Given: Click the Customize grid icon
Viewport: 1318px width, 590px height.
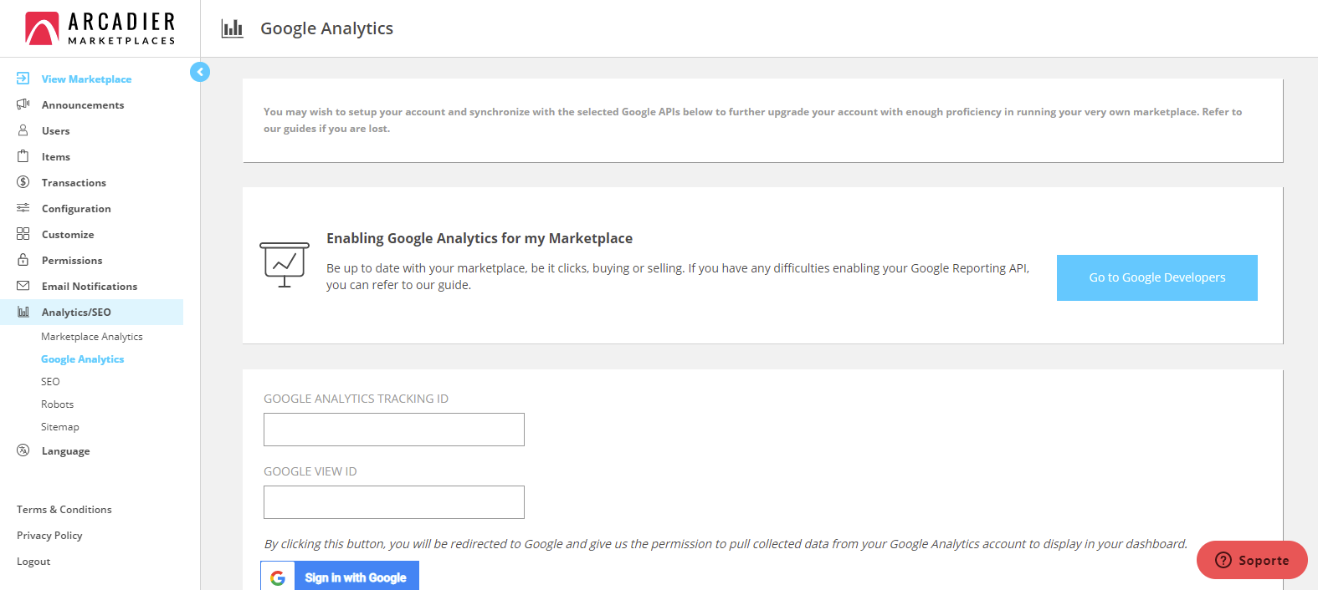Looking at the screenshot, I should (23, 234).
